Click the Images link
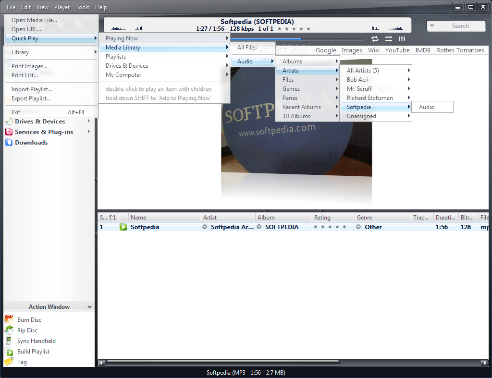The height and width of the screenshot is (378, 492). 352,50
